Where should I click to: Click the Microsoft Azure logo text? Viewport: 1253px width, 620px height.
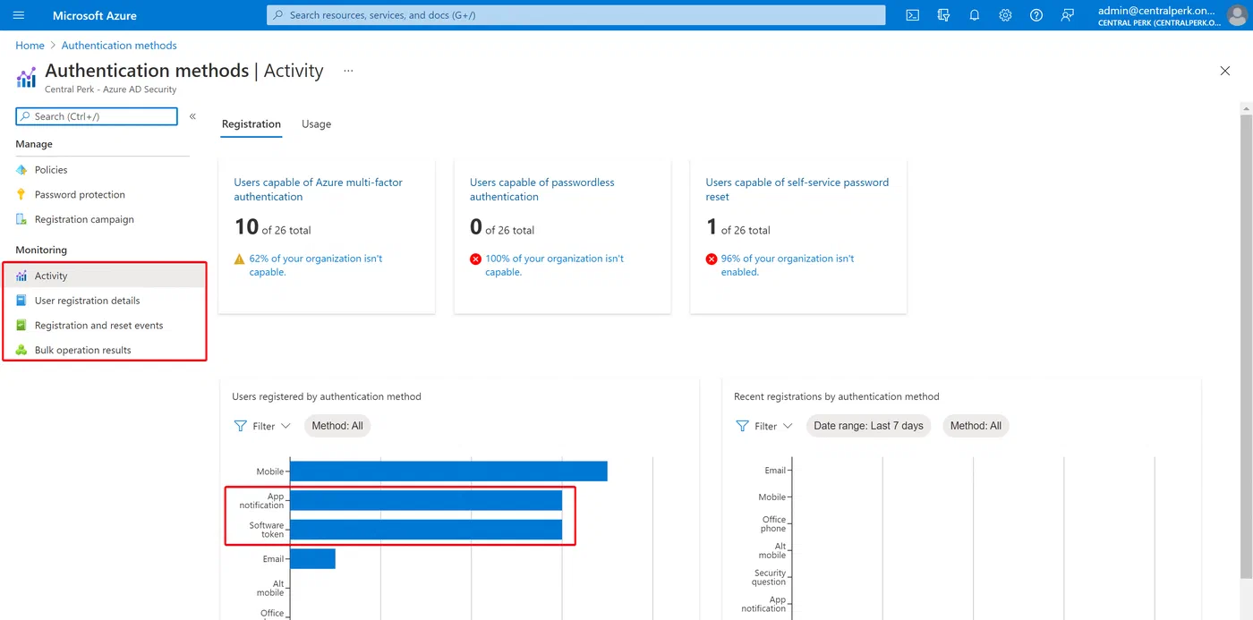point(94,15)
